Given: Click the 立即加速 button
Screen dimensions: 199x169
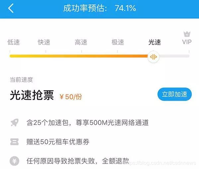Looking at the screenshot, I should 175,94.
